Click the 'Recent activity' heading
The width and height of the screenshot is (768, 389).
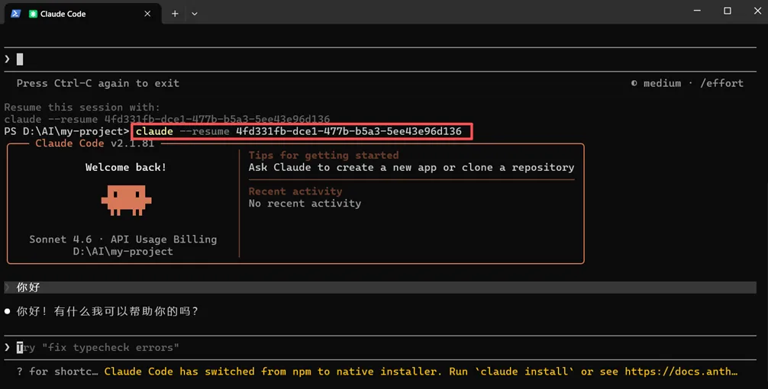[x=295, y=191]
